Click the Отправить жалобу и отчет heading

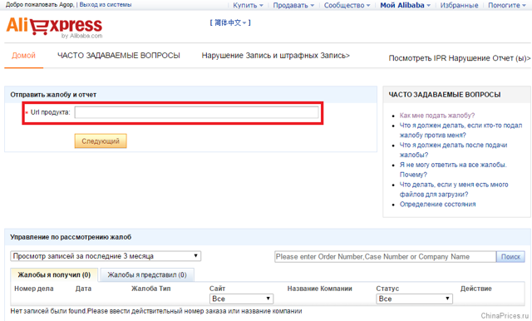[x=53, y=95]
